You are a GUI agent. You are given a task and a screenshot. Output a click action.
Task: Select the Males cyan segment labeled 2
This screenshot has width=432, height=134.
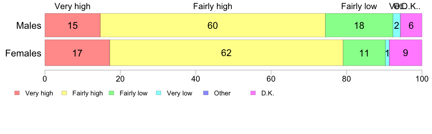pos(396,25)
